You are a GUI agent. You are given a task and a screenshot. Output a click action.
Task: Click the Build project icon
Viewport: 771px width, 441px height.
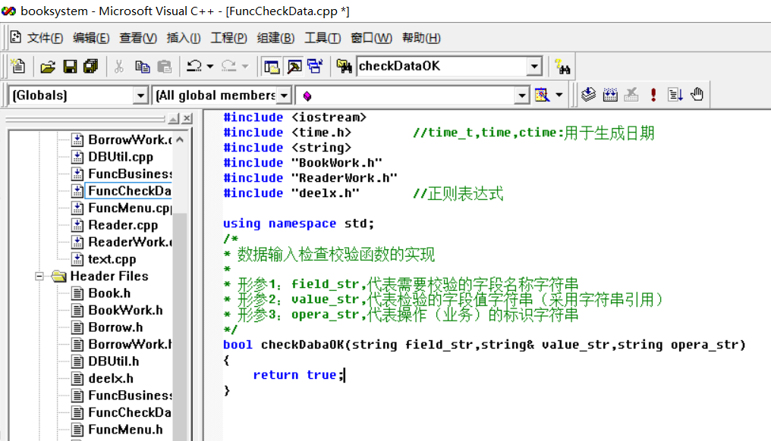click(610, 94)
